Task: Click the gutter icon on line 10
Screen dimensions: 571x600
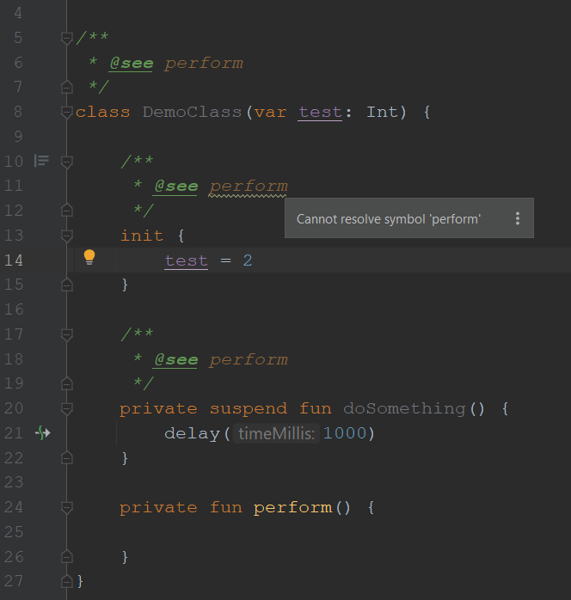Action: tap(41, 161)
